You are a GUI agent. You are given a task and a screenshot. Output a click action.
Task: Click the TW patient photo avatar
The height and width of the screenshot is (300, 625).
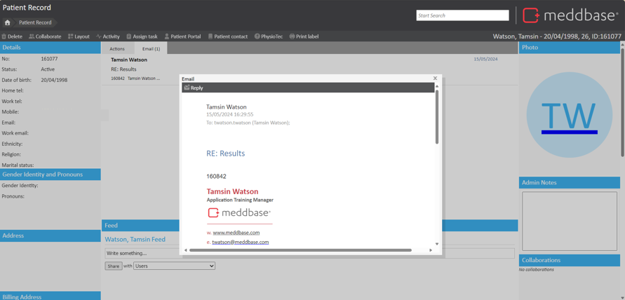coord(569,115)
